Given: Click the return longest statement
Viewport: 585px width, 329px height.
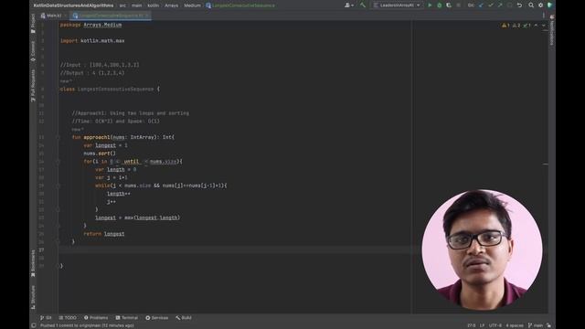Looking at the screenshot, I should [103, 234].
